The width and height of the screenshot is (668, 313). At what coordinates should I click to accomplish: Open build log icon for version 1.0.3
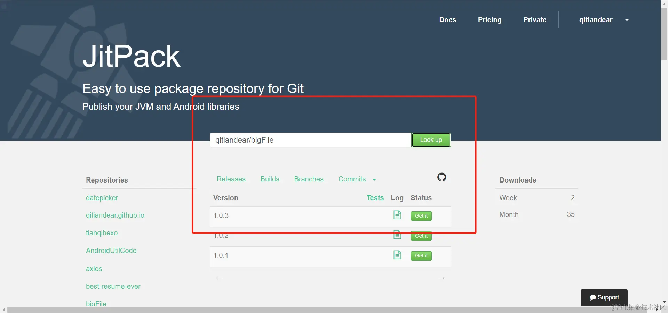[397, 215]
